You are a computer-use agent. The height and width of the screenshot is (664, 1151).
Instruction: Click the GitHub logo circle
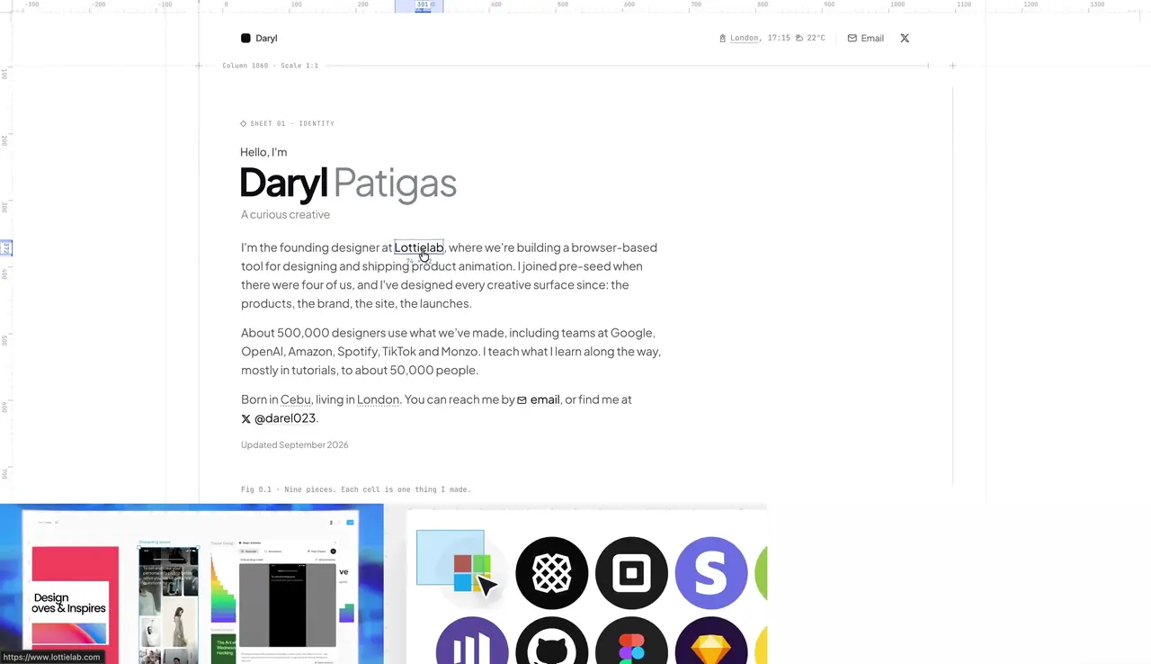point(551,641)
